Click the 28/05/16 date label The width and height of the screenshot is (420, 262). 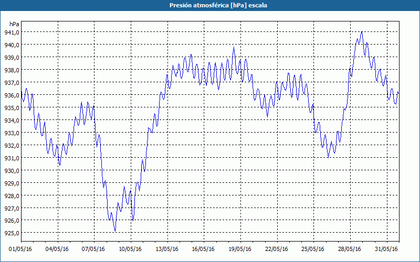pos(350,249)
